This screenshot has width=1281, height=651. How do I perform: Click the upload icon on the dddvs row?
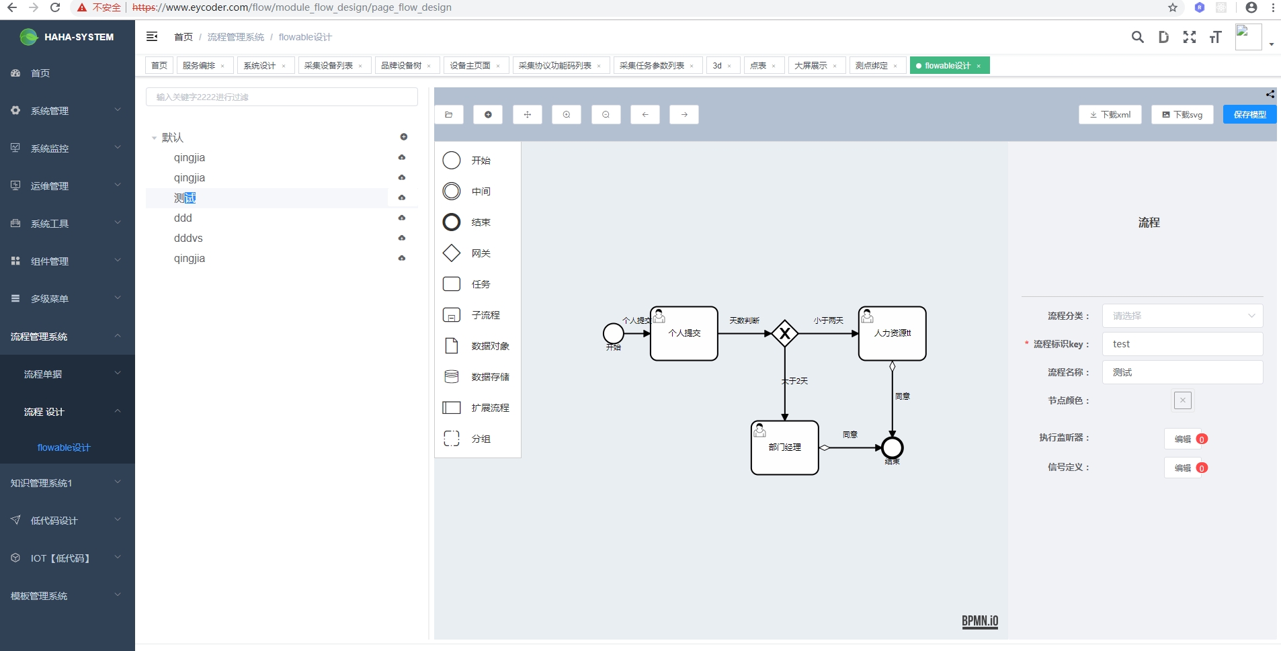[x=402, y=238]
